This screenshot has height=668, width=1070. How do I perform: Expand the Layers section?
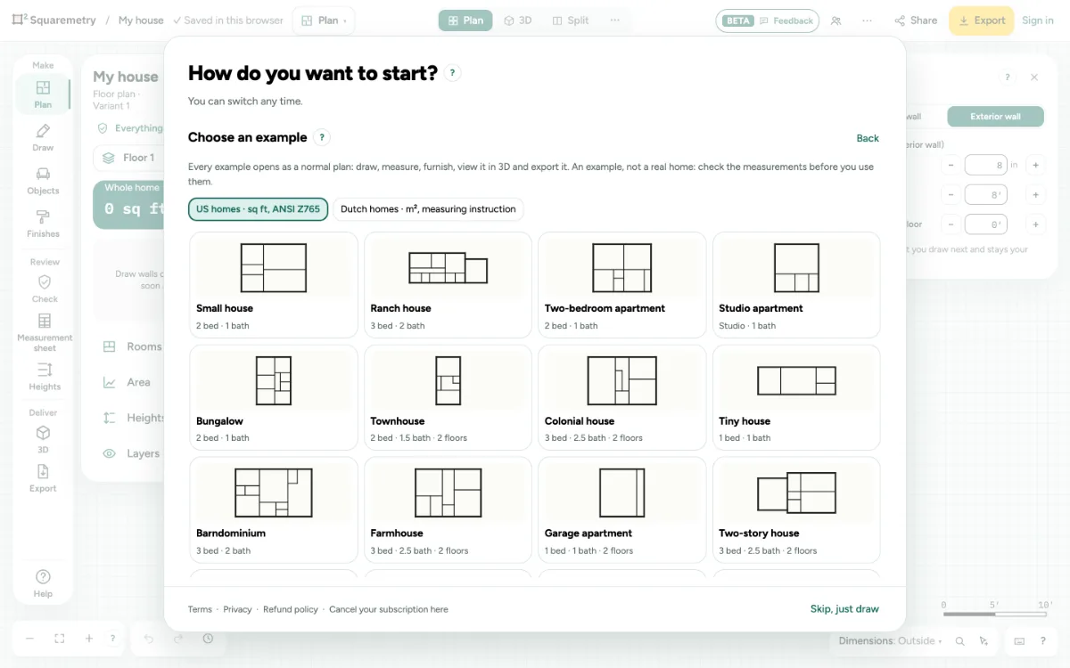pyautogui.click(x=131, y=453)
